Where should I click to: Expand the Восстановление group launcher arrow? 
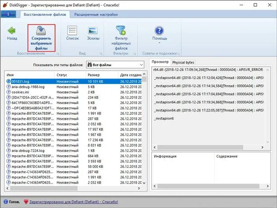pos(58,54)
